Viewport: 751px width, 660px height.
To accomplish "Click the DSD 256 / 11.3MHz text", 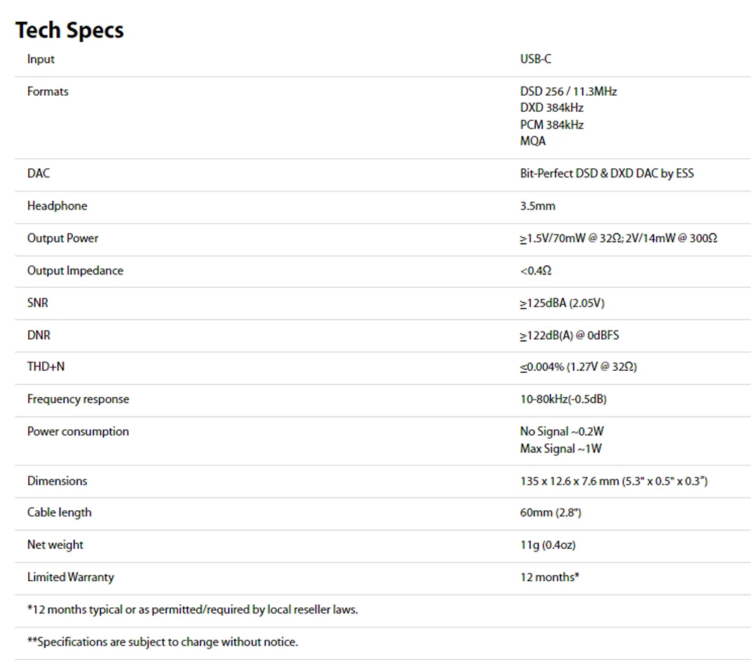I will click(568, 91).
